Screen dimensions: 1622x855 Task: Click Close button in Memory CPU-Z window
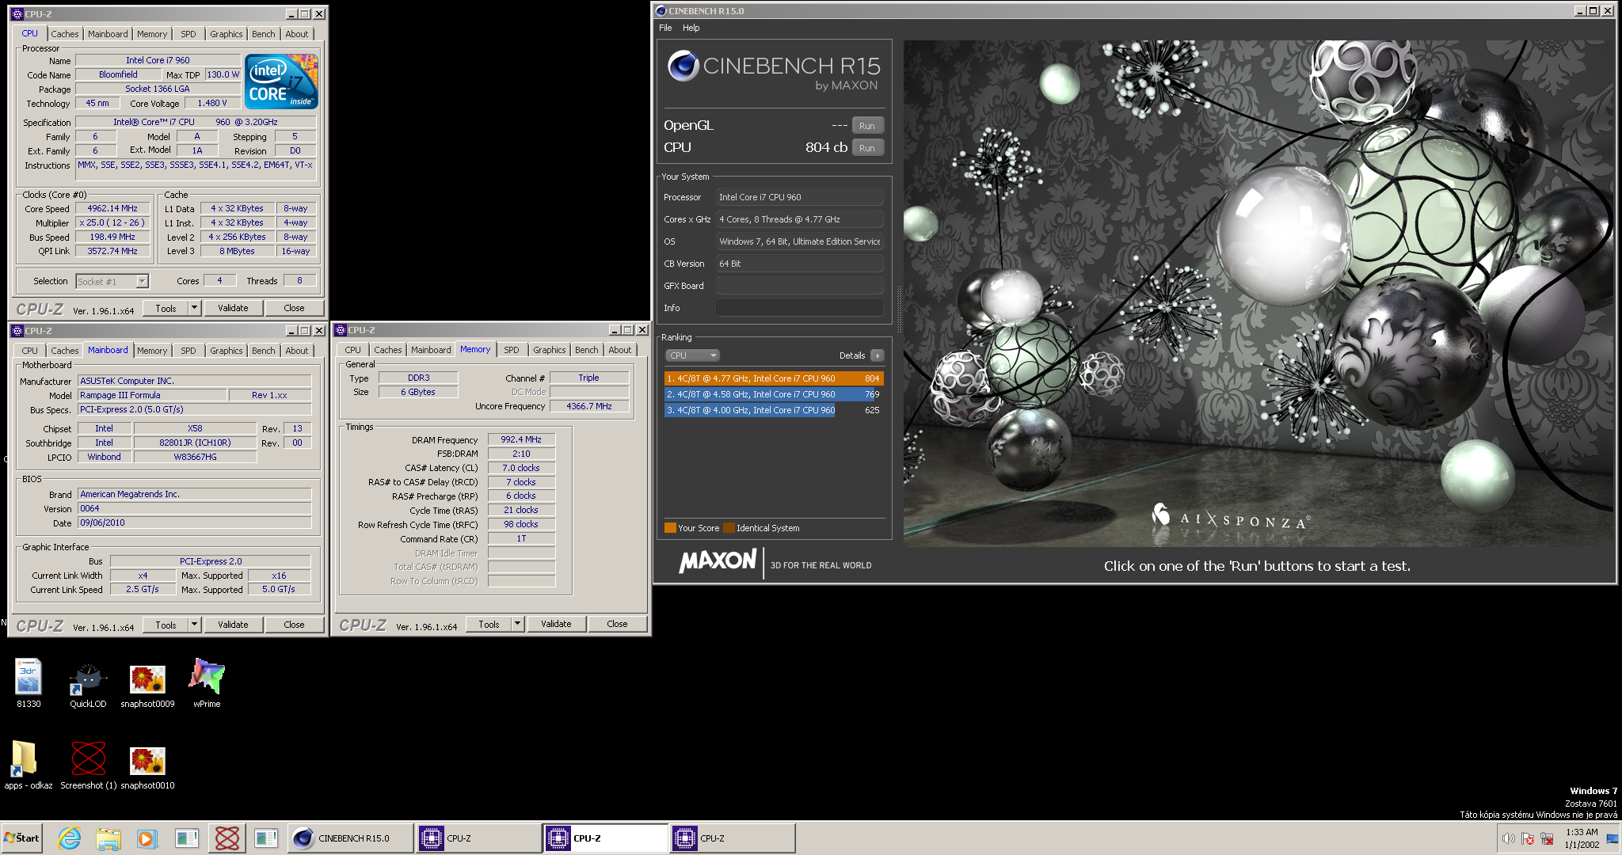point(617,624)
